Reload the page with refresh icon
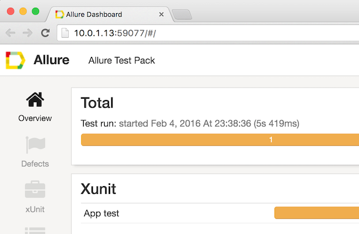 [45, 33]
